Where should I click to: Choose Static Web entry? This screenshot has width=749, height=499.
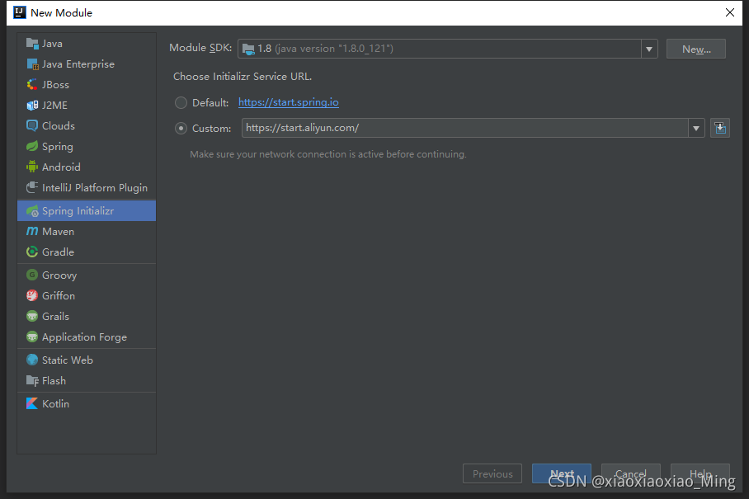tap(87, 360)
